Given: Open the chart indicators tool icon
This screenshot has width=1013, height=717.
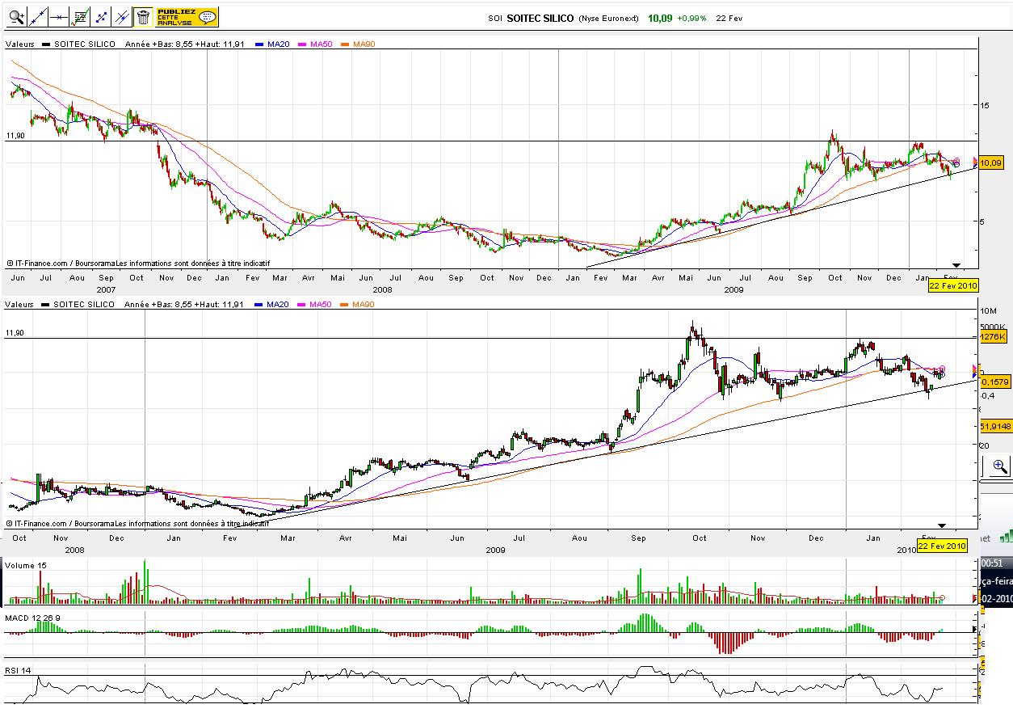Looking at the screenshot, I should 79,15.
